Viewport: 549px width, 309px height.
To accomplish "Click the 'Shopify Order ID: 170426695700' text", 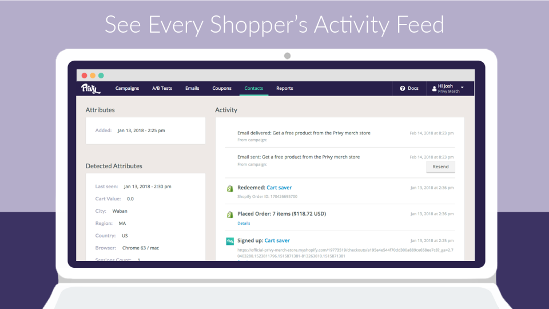I will [x=268, y=196].
